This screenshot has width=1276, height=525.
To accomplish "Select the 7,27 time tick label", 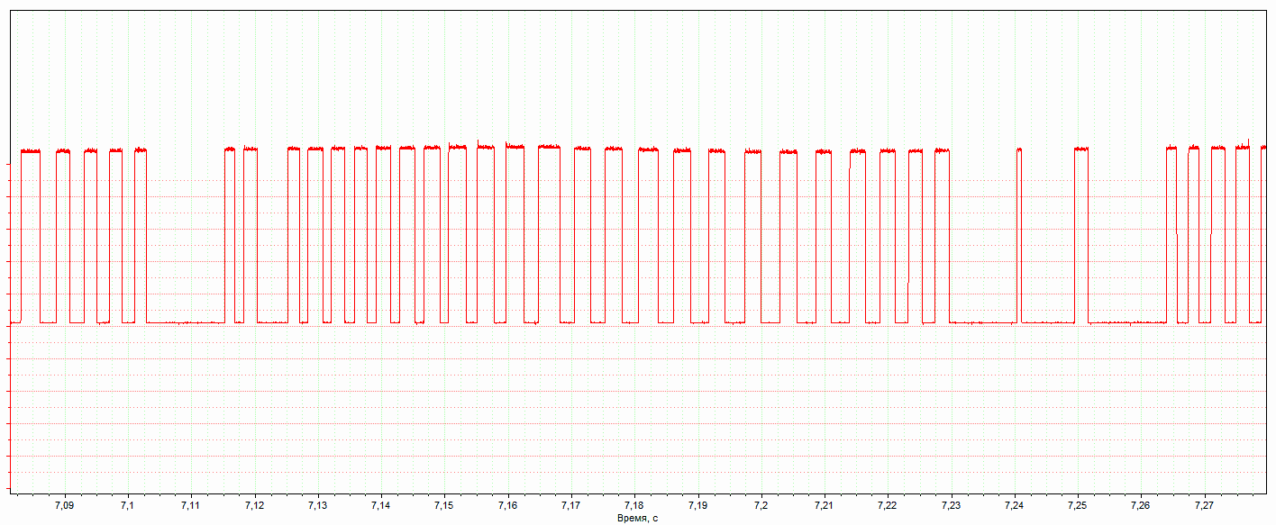I will 1204,507.
